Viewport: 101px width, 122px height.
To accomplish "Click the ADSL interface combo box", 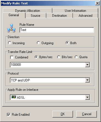I will pos(50,97).
